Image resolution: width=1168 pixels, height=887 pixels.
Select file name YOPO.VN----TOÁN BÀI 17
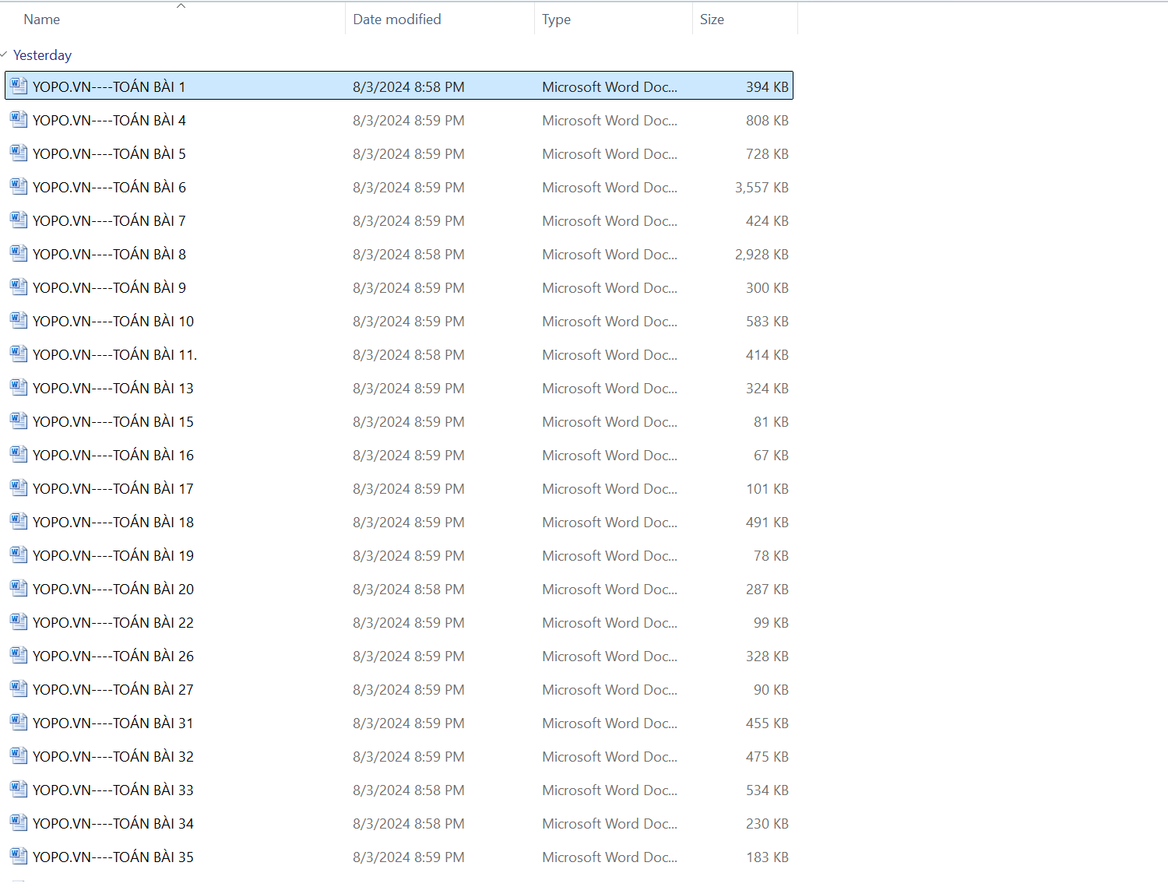pyautogui.click(x=113, y=488)
